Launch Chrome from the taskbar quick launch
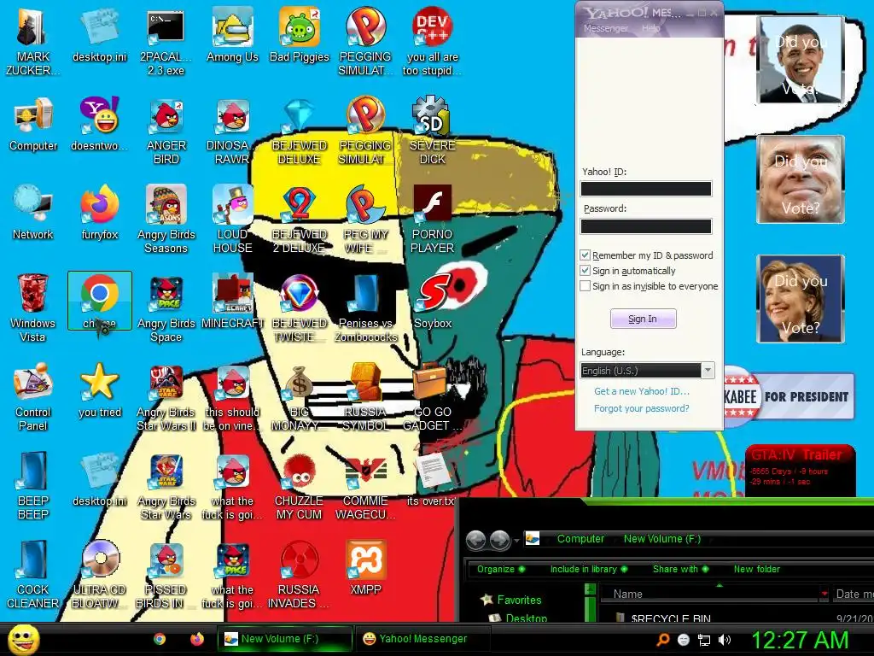This screenshot has height=656, width=874. 160,639
